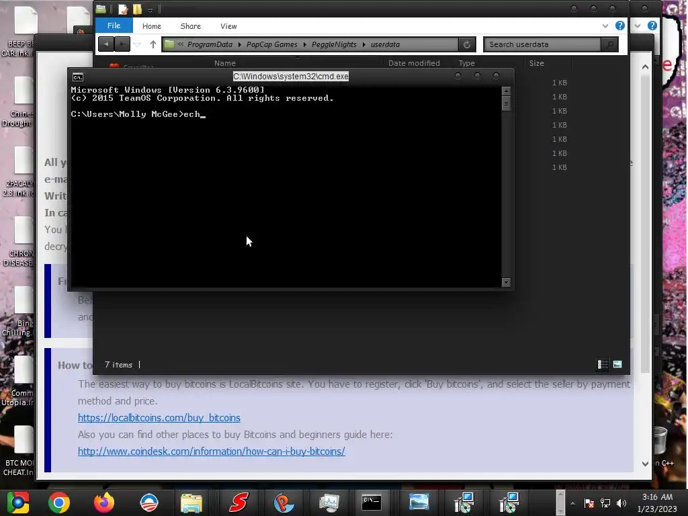Open network status tray icon
688x516 pixels.
click(605, 503)
